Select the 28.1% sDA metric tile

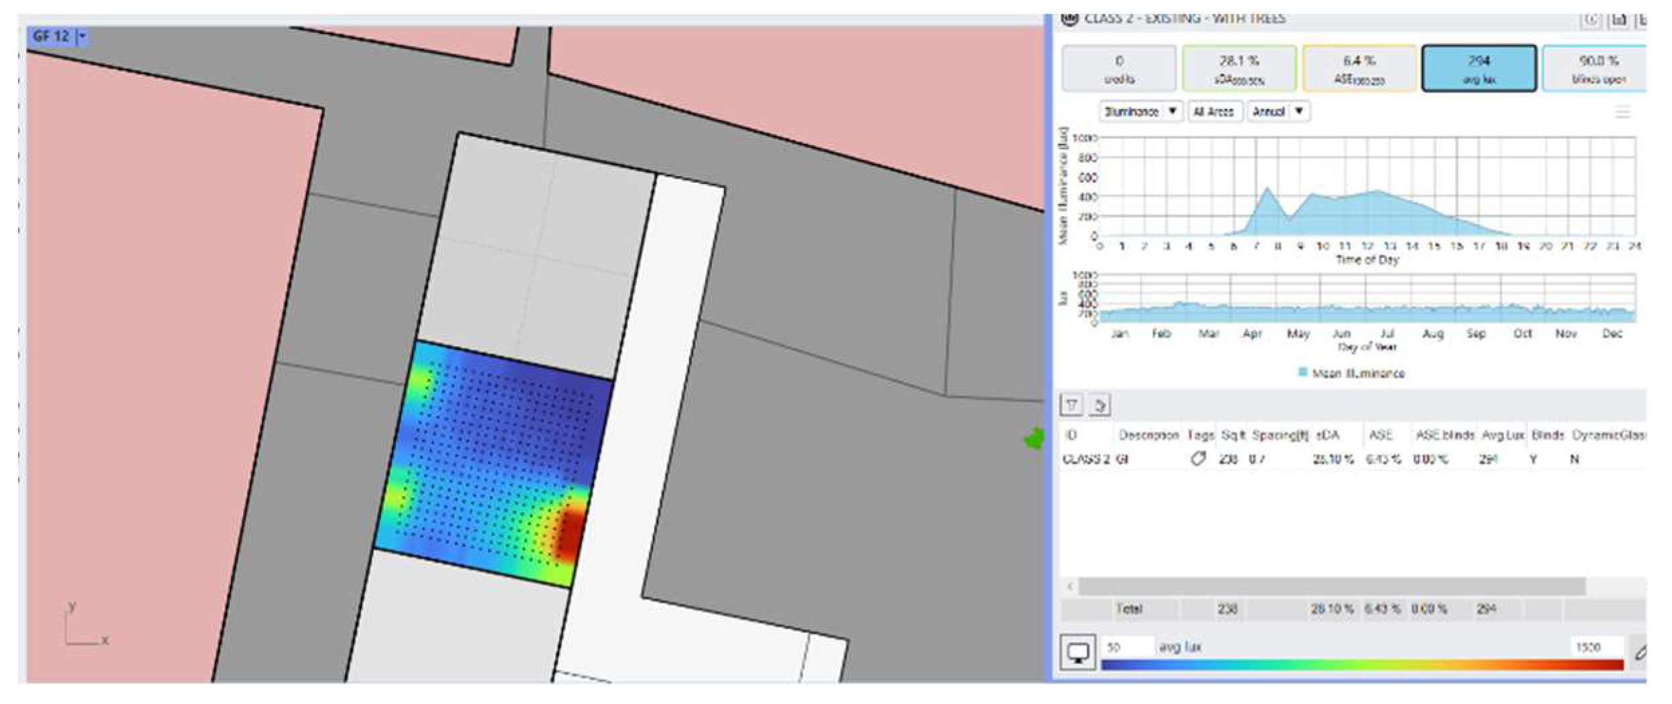click(x=1239, y=68)
